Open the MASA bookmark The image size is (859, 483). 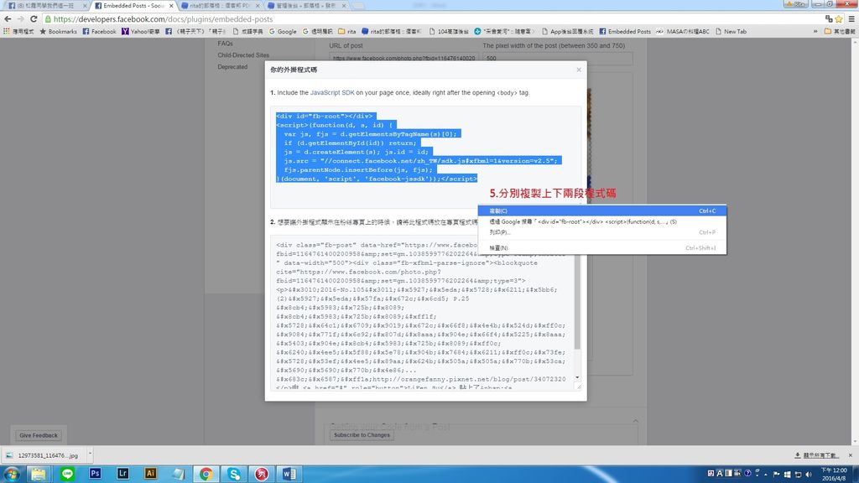click(683, 32)
